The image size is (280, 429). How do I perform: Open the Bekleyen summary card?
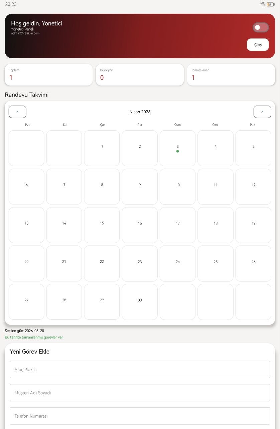tap(140, 75)
